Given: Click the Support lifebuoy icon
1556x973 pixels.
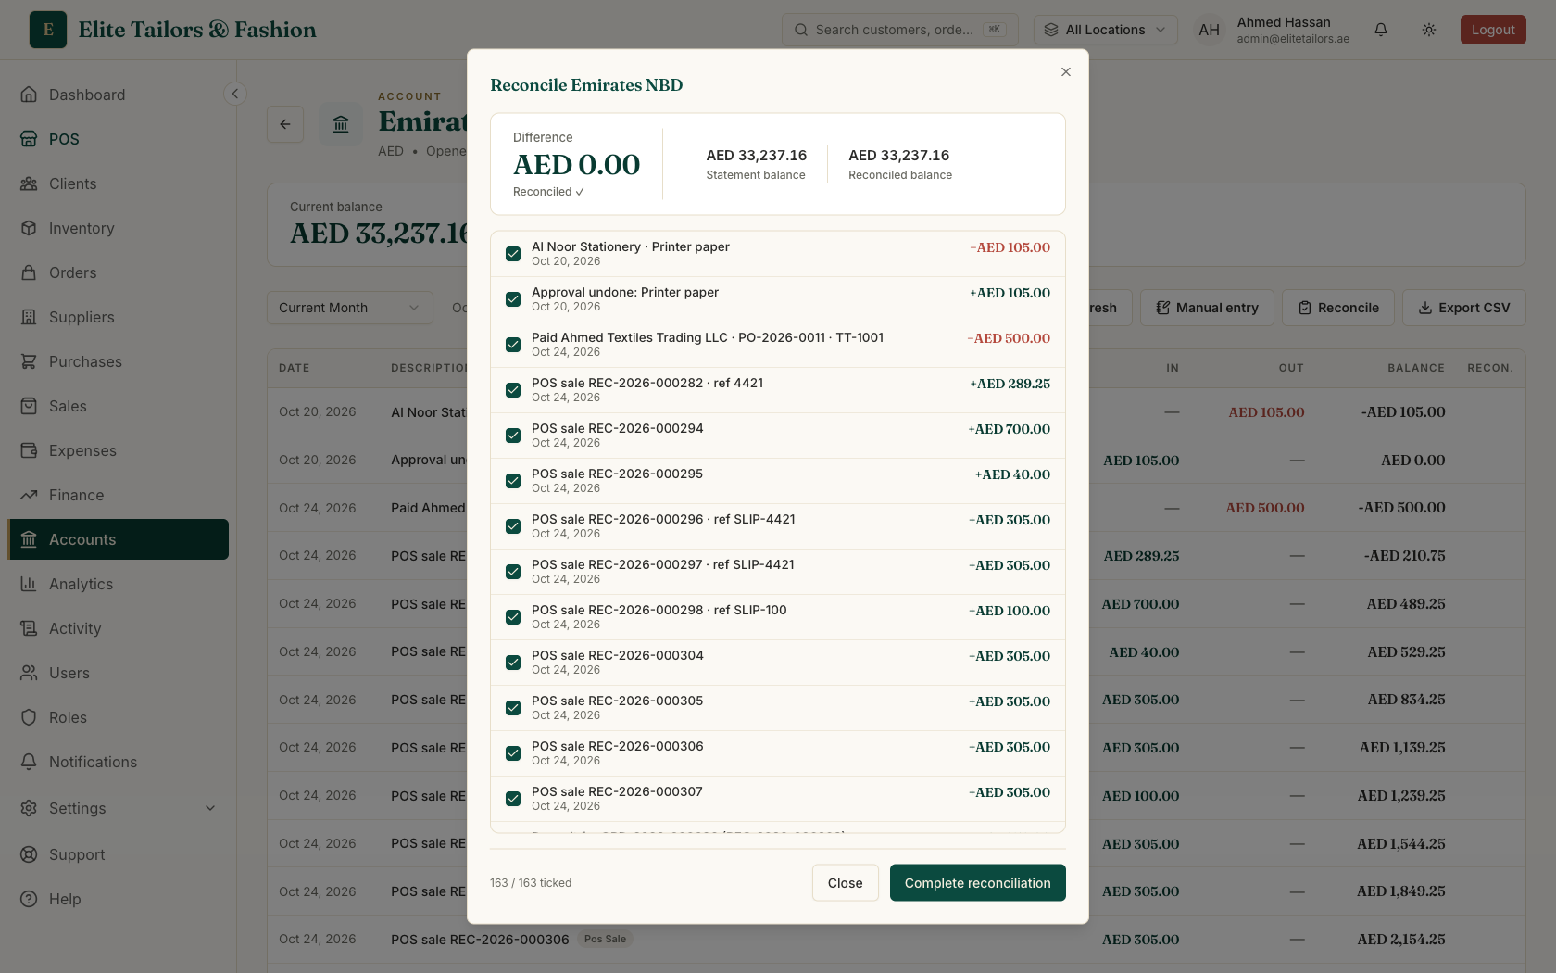Looking at the screenshot, I should (x=29, y=854).
